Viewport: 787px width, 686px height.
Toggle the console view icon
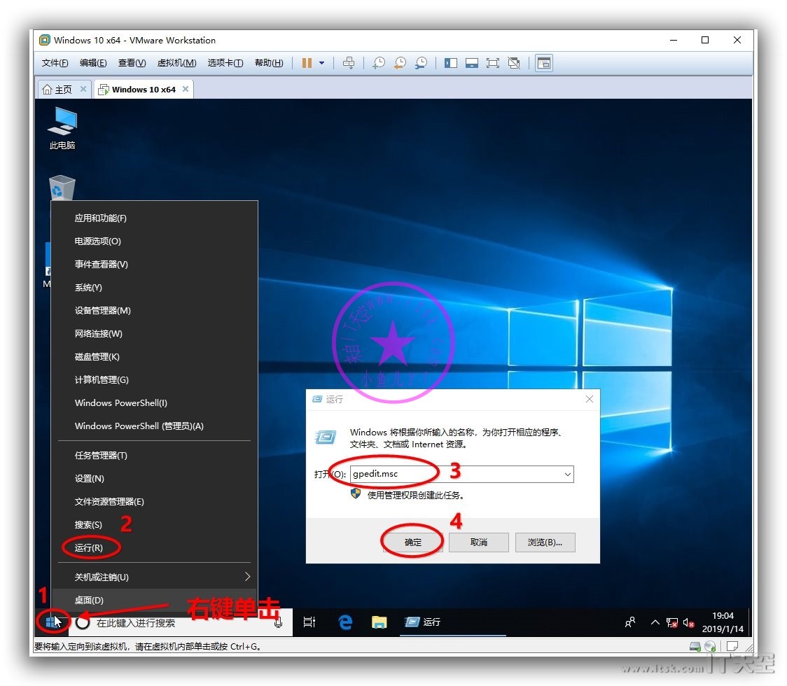click(x=544, y=63)
